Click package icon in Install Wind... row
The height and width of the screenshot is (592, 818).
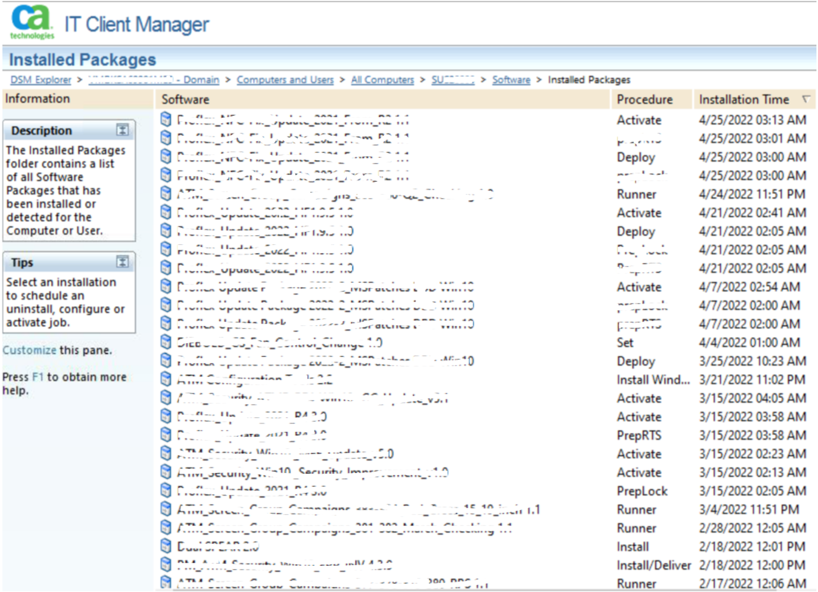click(166, 379)
